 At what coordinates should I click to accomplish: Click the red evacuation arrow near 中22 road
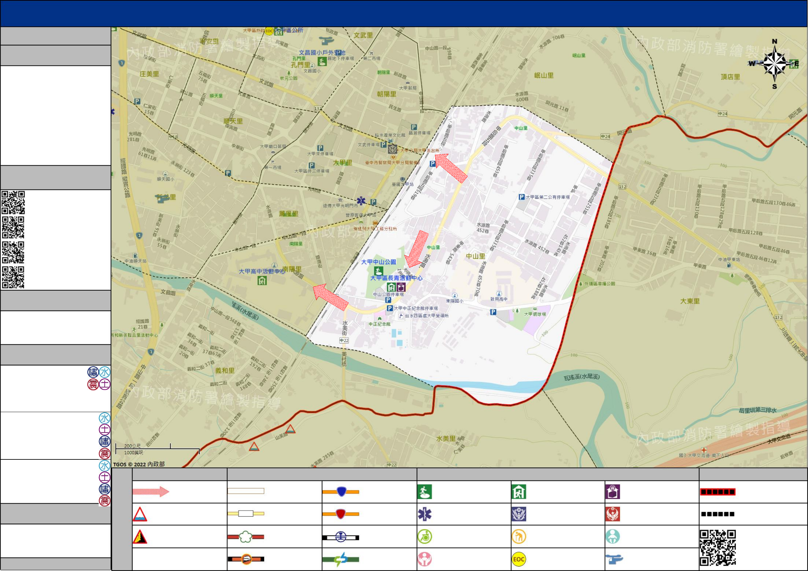pos(331,297)
